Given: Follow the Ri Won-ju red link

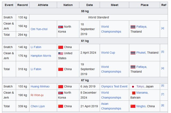Looking at the screenshot, I should tap(38, 95).
